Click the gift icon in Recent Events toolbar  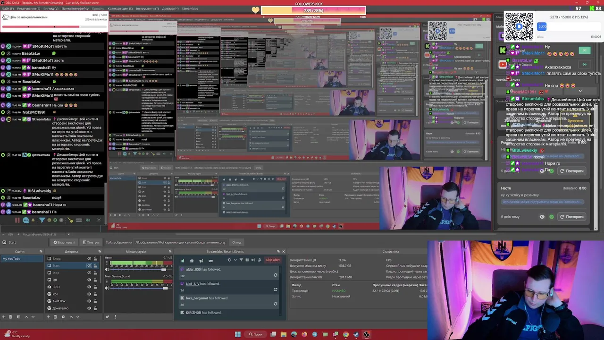click(x=192, y=261)
